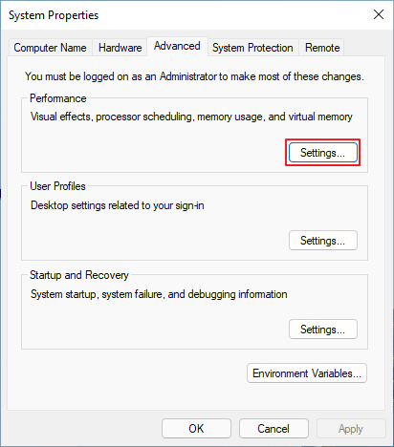Open Performance Settings button

323,153
